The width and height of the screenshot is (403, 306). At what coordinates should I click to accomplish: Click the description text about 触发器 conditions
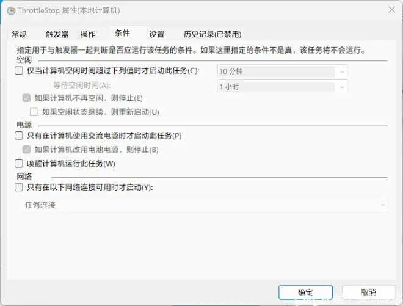[x=191, y=50]
